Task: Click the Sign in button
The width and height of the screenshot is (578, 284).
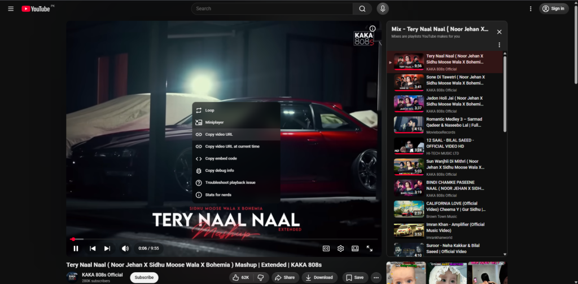Action: click(553, 8)
